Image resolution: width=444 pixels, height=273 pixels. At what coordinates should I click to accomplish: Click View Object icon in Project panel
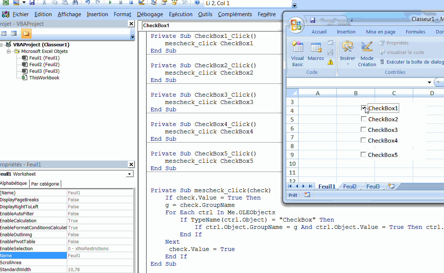[14, 33]
